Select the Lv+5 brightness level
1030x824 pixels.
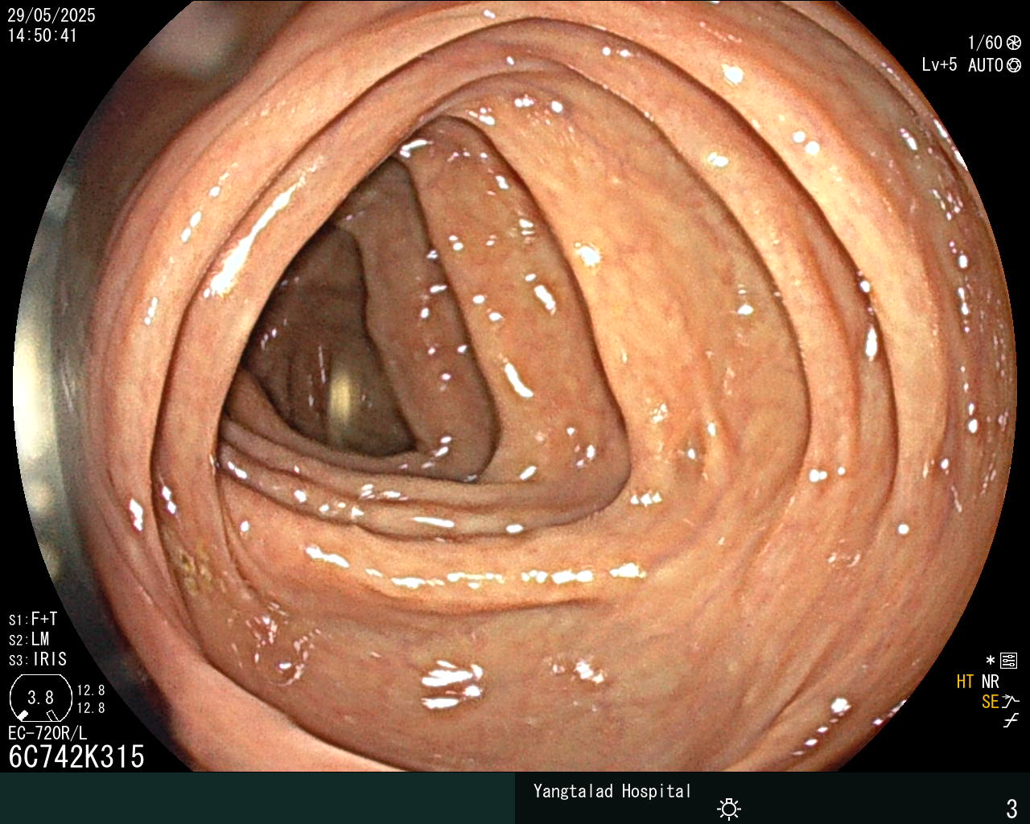(x=939, y=65)
